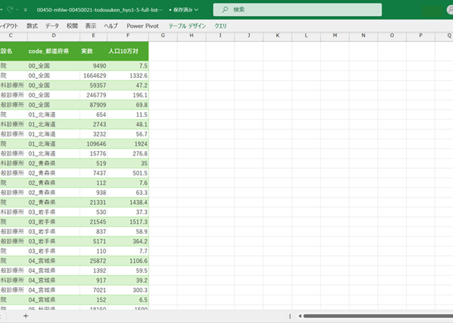Click the horizontal scrollbar thumb

click(x=378, y=316)
